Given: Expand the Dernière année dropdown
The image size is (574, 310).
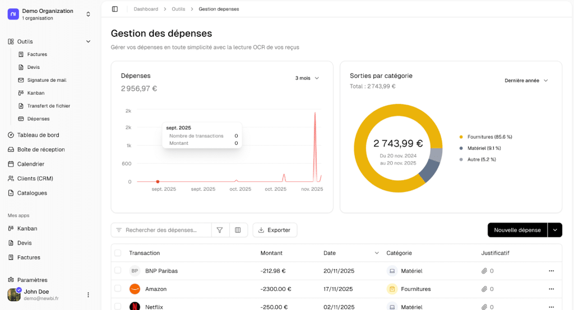Looking at the screenshot, I should 526,81.
